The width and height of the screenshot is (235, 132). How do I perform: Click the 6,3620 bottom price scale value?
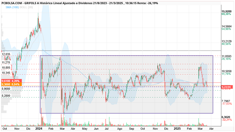[x=226, y=117]
